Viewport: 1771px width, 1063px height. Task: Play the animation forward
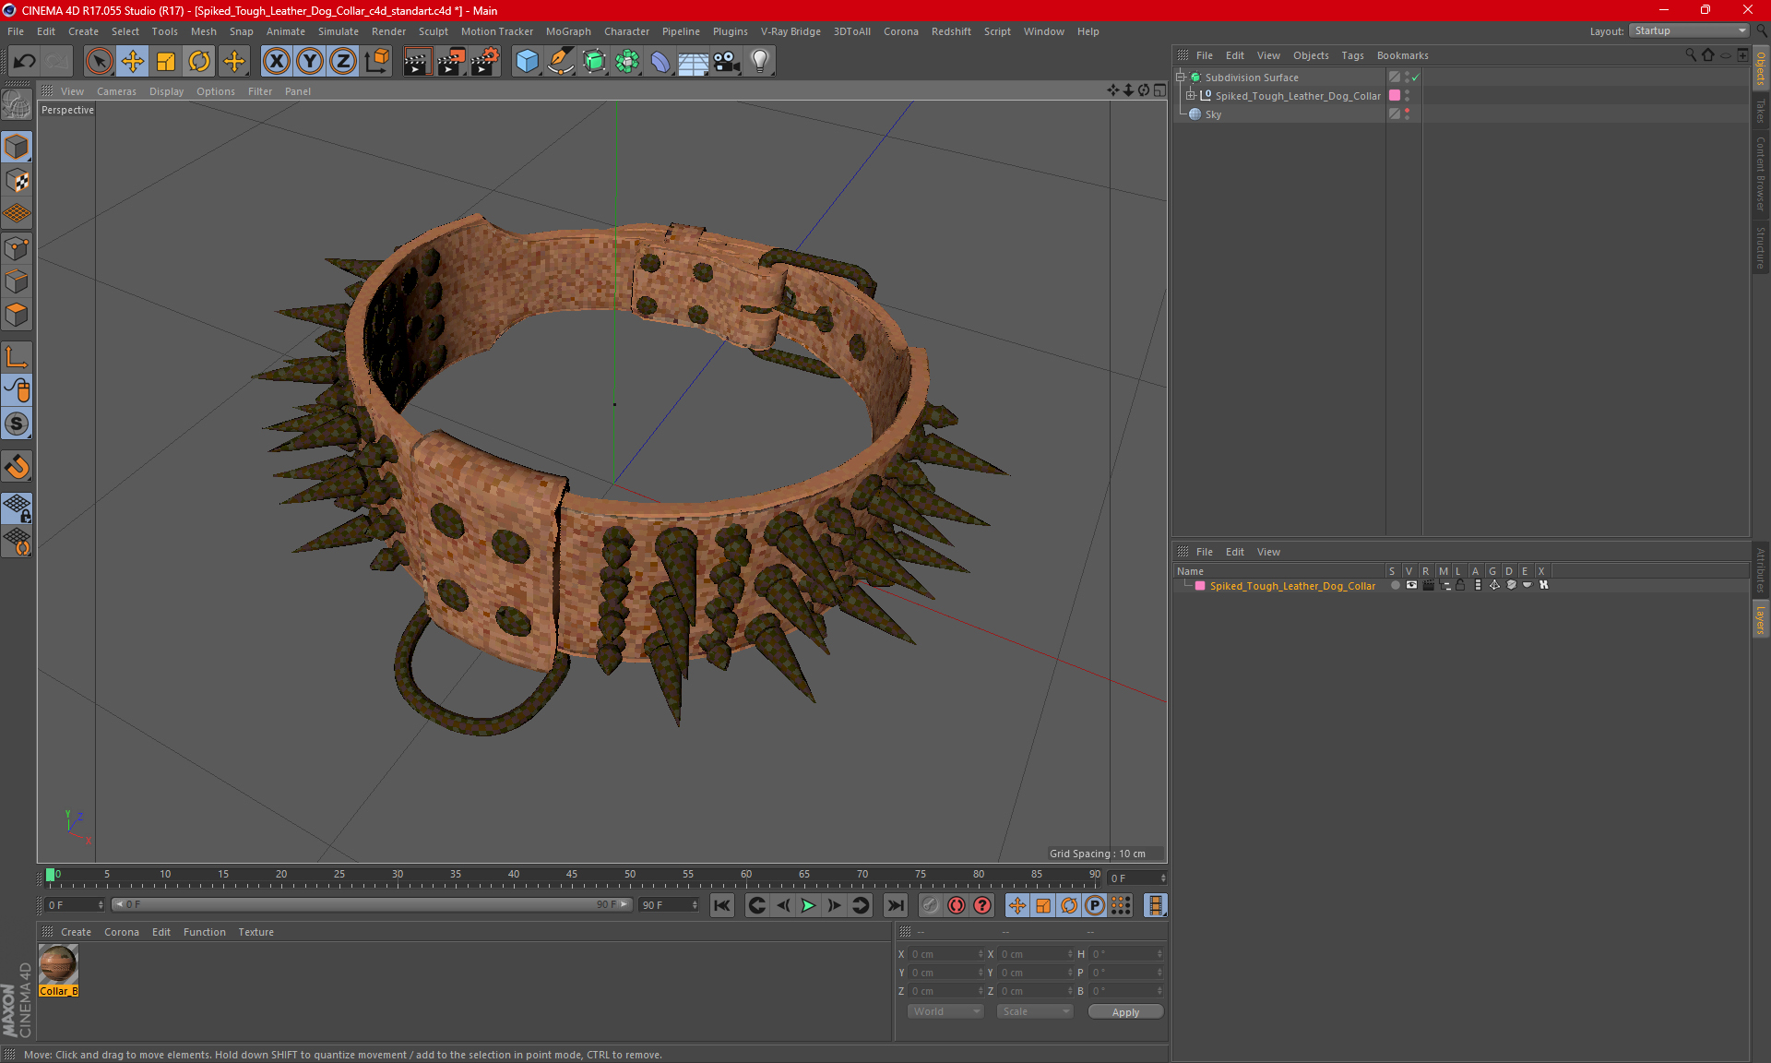808,905
